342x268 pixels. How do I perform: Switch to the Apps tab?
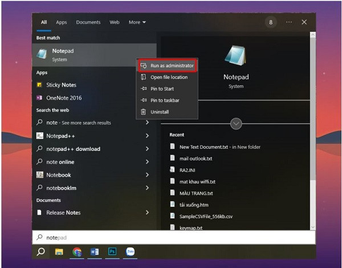[x=62, y=22]
